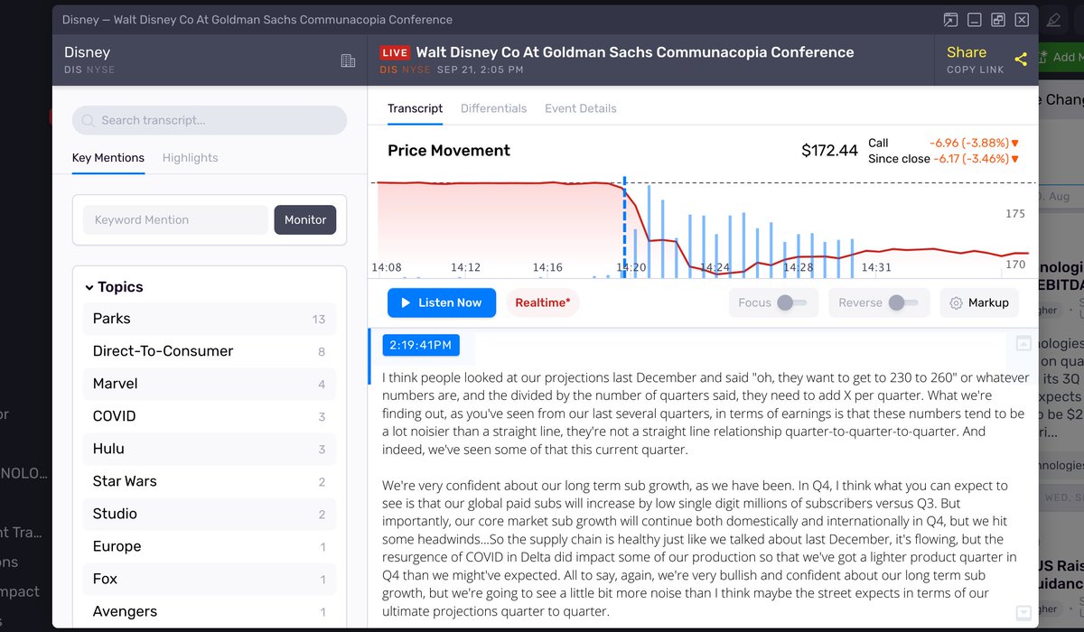Viewport: 1084px width, 632px height.
Task: Click the scroll-down icon at bottom of transcript
Action: [x=1023, y=613]
